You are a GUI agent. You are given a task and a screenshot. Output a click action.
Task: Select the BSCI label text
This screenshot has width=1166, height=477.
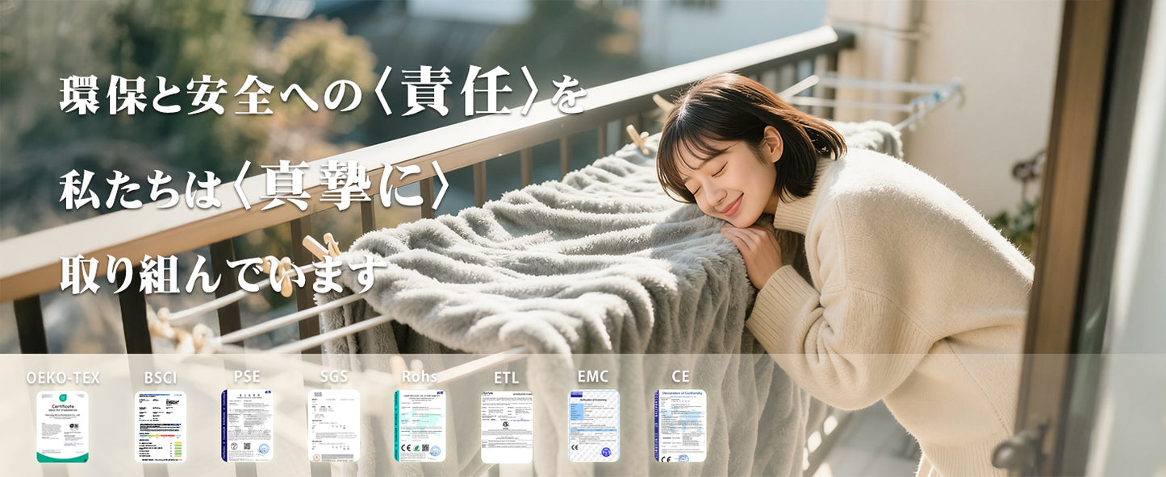pyautogui.click(x=160, y=377)
